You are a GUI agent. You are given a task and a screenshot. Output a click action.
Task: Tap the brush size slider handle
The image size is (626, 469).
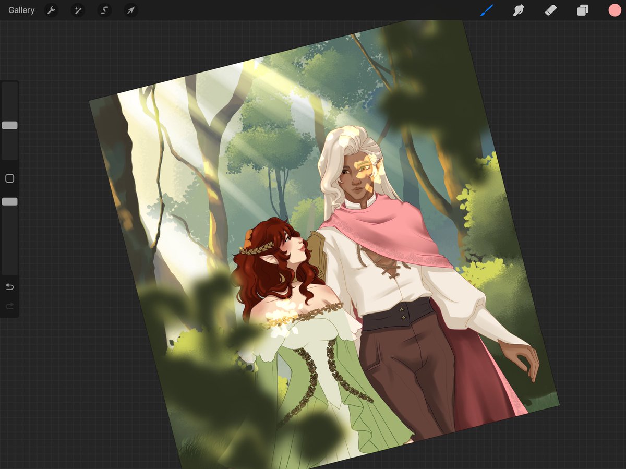[x=9, y=125]
